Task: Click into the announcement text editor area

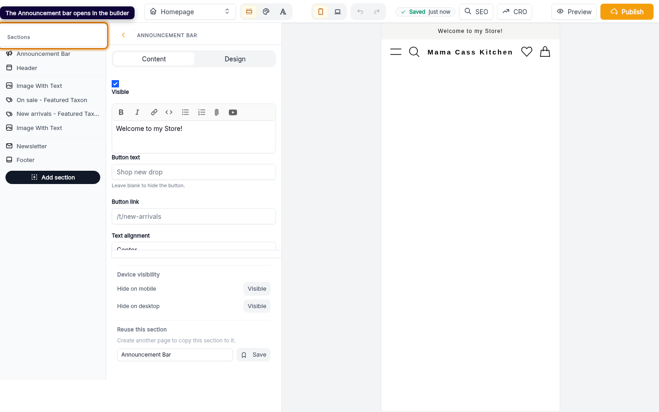Action: tap(194, 137)
